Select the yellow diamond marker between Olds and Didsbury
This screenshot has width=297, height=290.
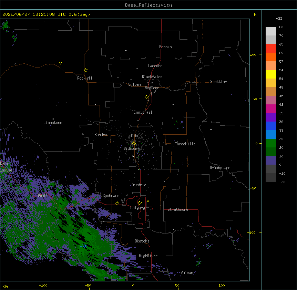(x=134, y=144)
